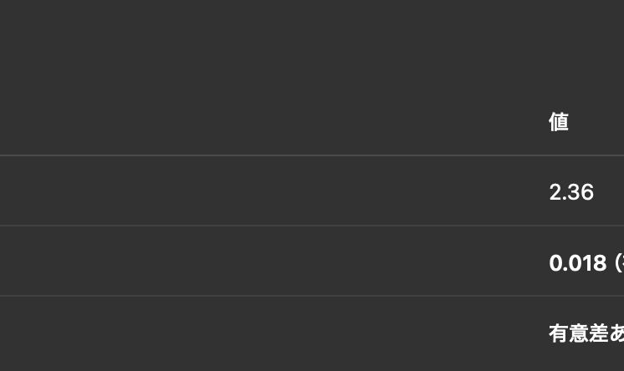Select the 2.36 value cell

coord(571,192)
